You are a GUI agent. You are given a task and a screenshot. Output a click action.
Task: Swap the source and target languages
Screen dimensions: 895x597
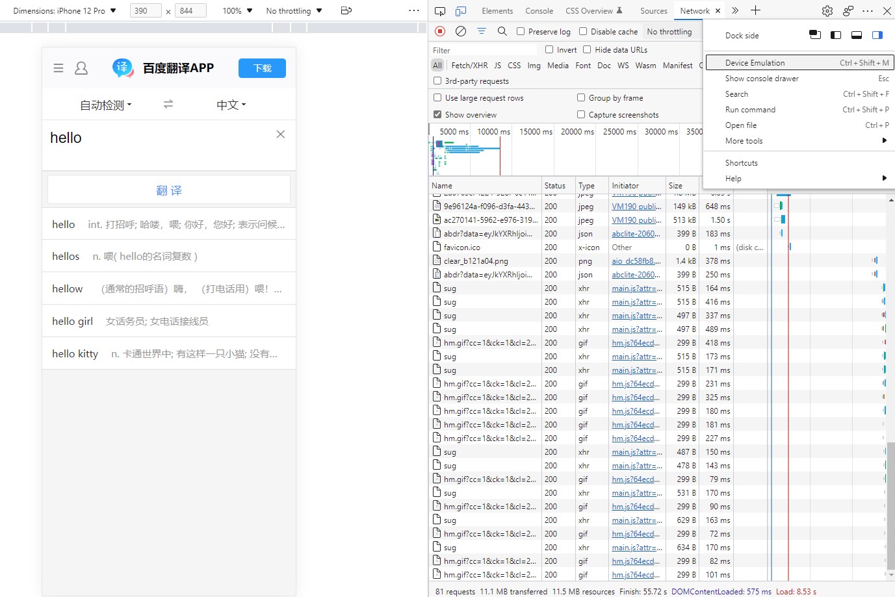(x=168, y=104)
